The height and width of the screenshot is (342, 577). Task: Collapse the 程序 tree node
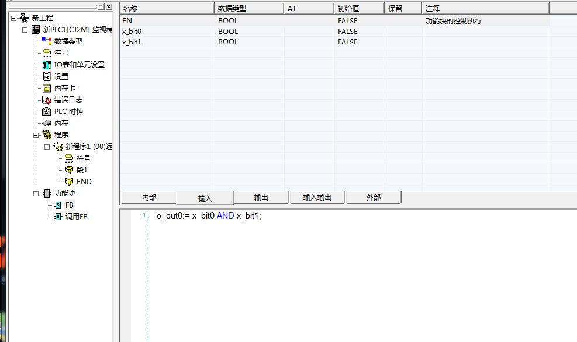[36, 135]
